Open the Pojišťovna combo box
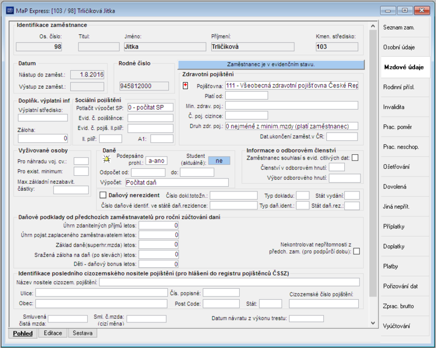The height and width of the screenshot is (348, 436). tap(291, 85)
